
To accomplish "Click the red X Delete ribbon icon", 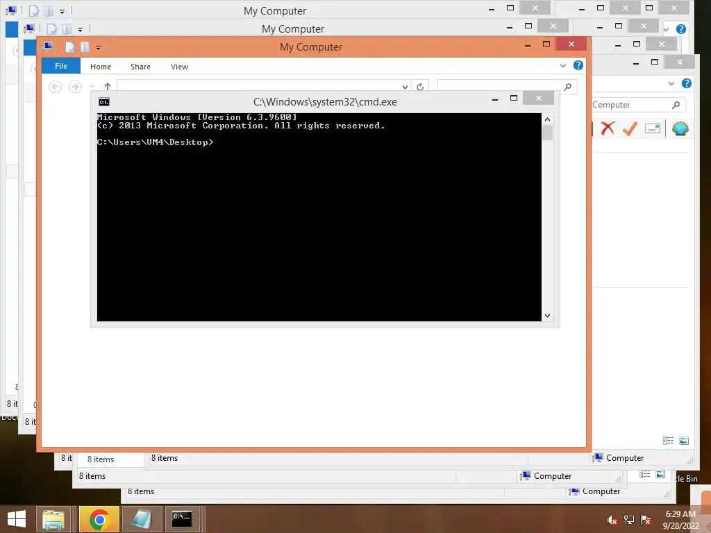I will point(608,128).
